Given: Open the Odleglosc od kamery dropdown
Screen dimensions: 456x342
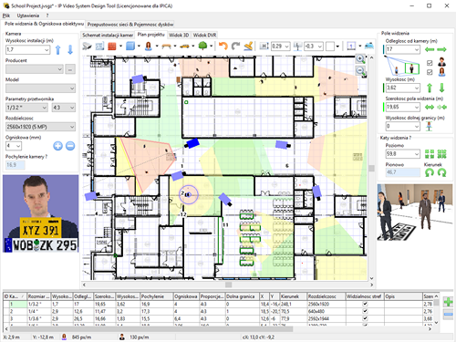Looking at the screenshot, I should (x=417, y=49).
